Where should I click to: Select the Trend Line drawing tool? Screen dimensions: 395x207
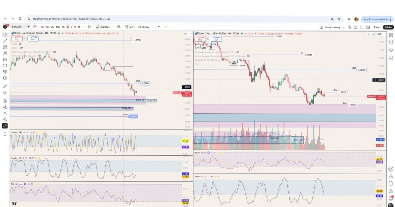click(5, 41)
